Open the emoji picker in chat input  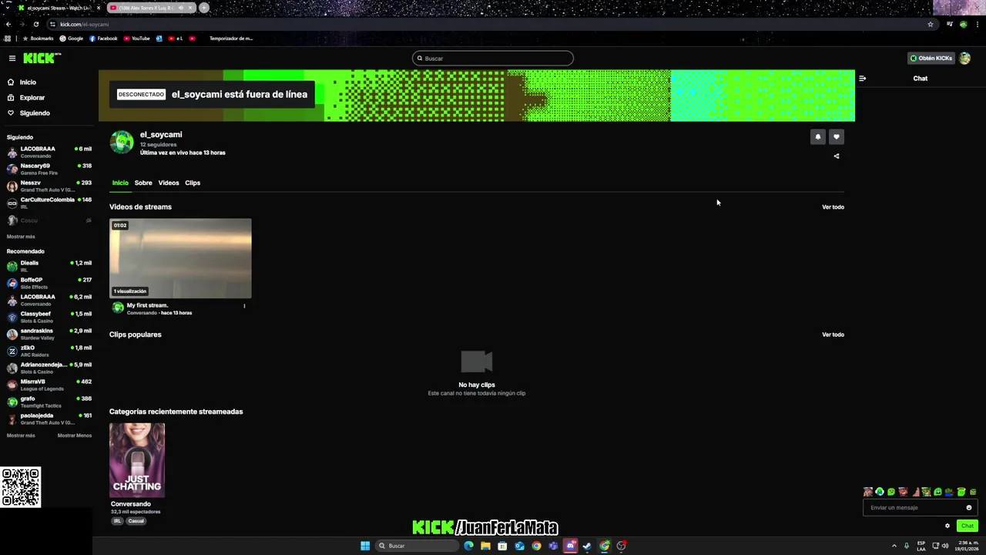click(969, 508)
